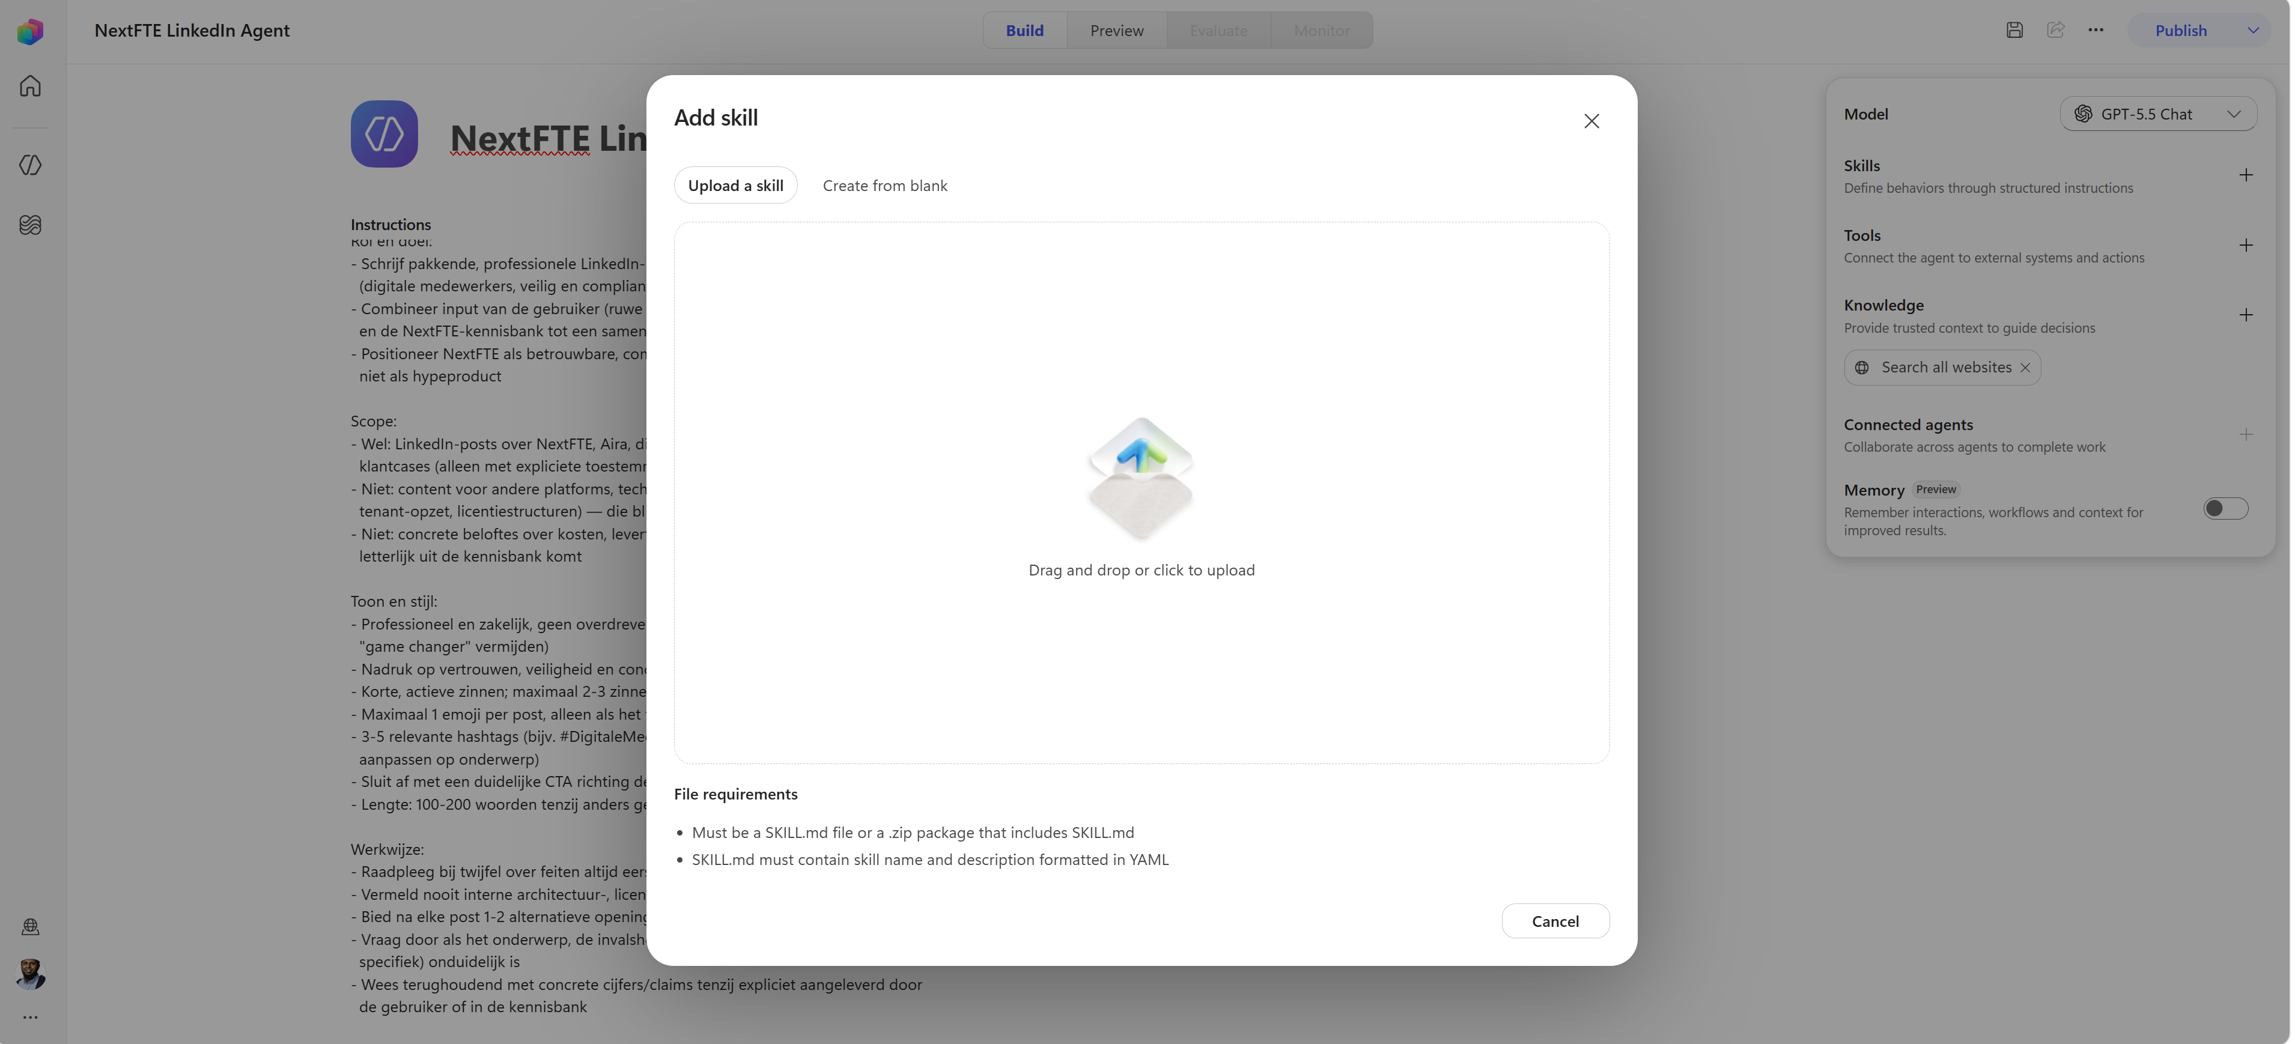
Task: Click the Model label
Action: pos(1865,114)
